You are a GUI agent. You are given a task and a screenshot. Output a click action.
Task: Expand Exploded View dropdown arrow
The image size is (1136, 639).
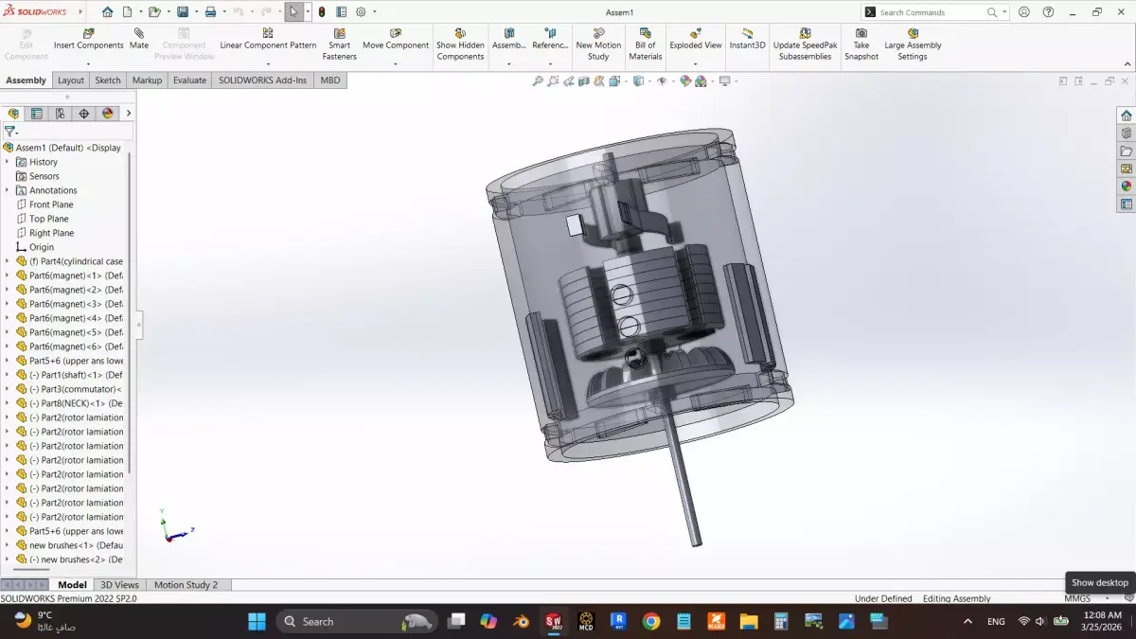tap(696, 64)
